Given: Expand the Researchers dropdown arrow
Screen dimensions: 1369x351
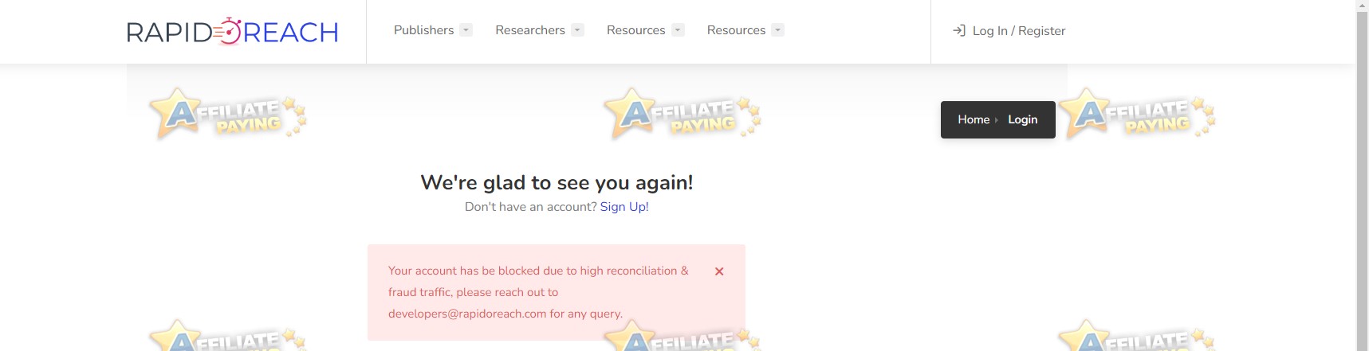Looking at the screenshot, I should tap(578, 30).
